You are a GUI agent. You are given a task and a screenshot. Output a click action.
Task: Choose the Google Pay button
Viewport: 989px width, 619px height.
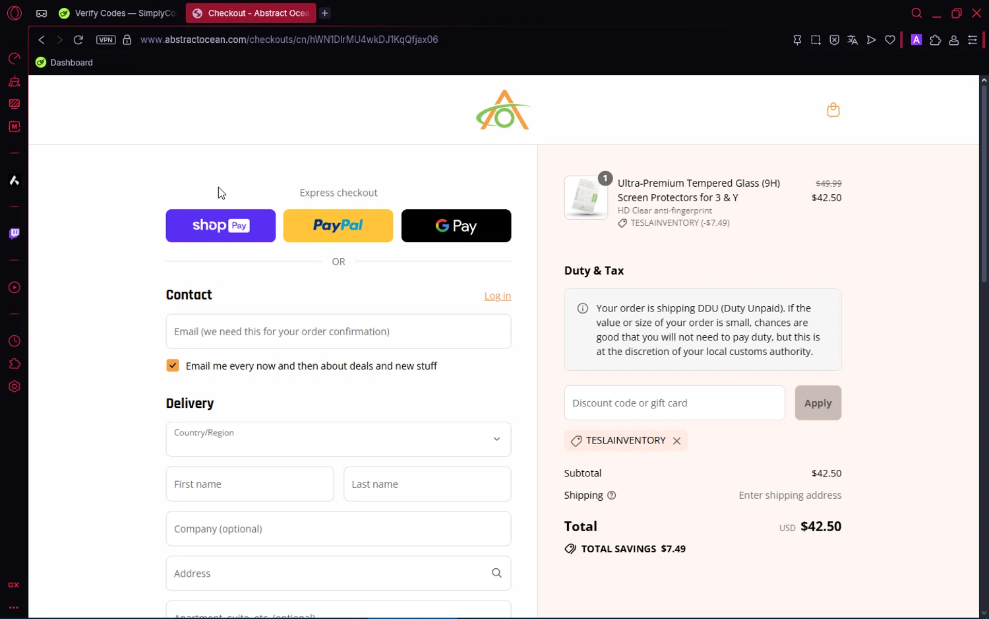[456, 226]
